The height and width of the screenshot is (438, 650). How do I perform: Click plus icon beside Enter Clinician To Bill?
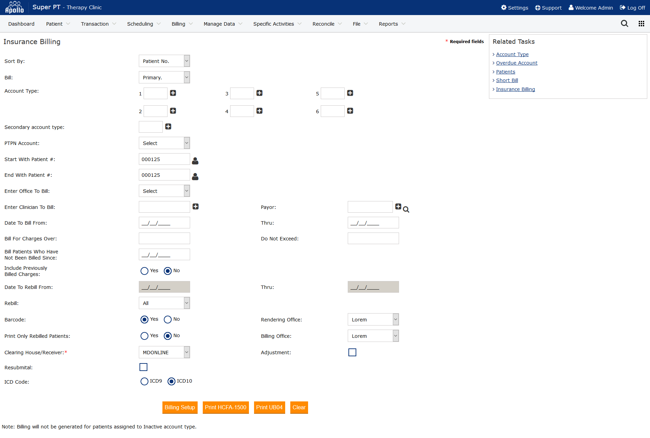[x=196, y=207]
